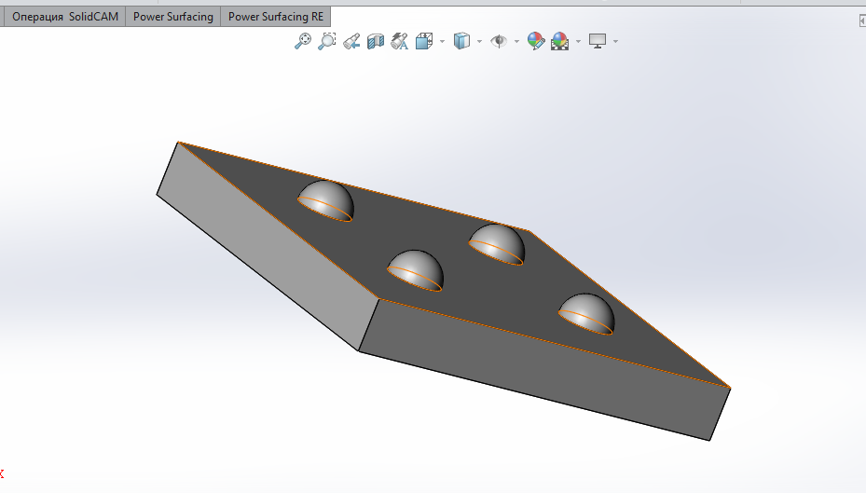The height and width of the screenshot is (493, 866).
Task: Expand the Apply Scene dropdown arrow
Action: pos(578,41)
